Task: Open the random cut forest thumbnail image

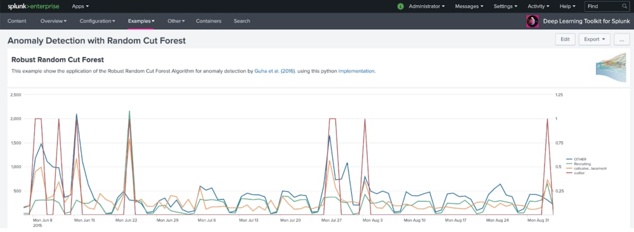Action: coord(611,65)
